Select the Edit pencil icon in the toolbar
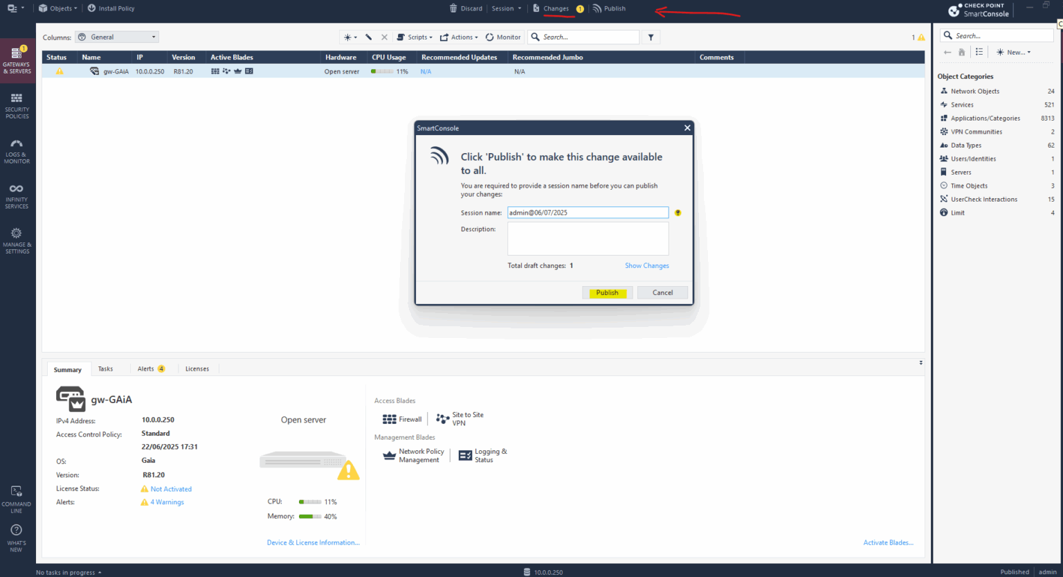The width and height of the screenshot is (1063, 577). [368, 37]
